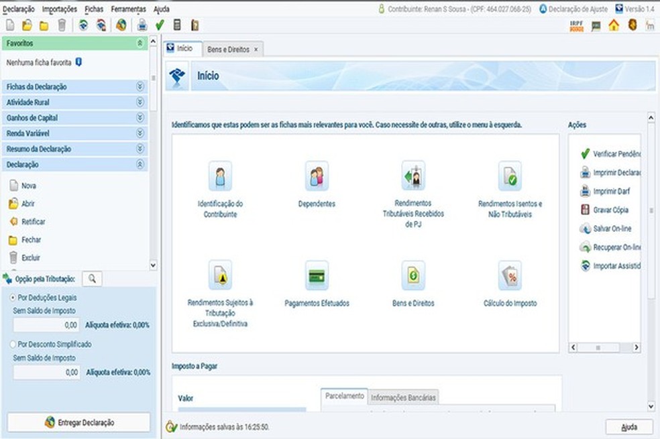Click the green checkmark toolbar icon
This screenshot has width=660, height=439.
click(x=160, y=25)
